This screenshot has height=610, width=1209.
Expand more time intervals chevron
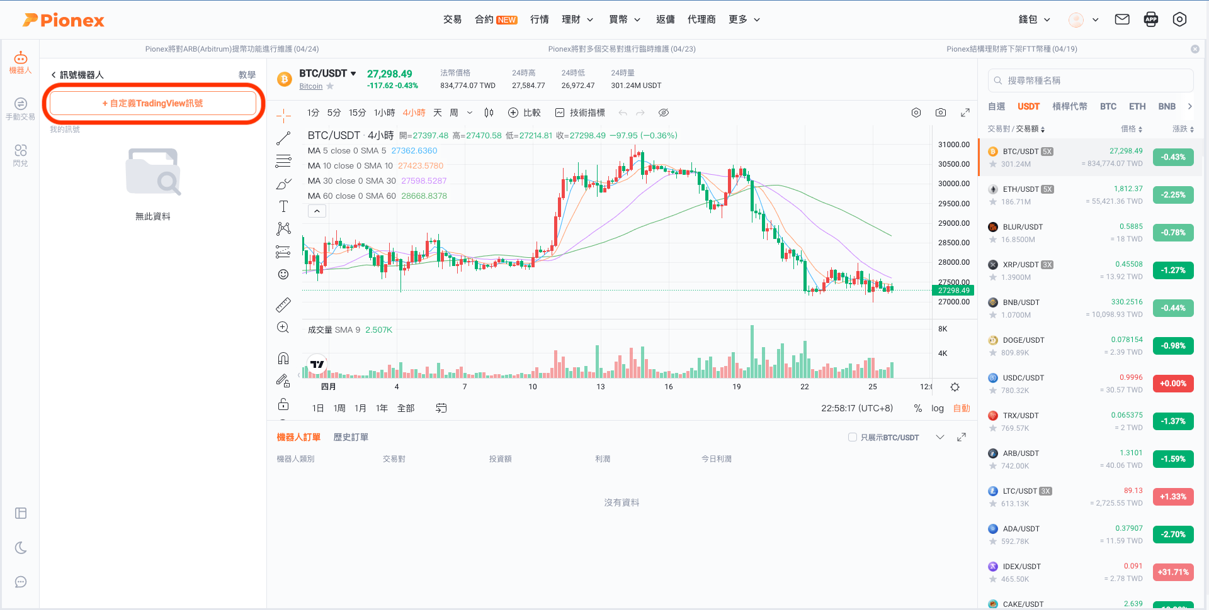[x=469, y=113]
